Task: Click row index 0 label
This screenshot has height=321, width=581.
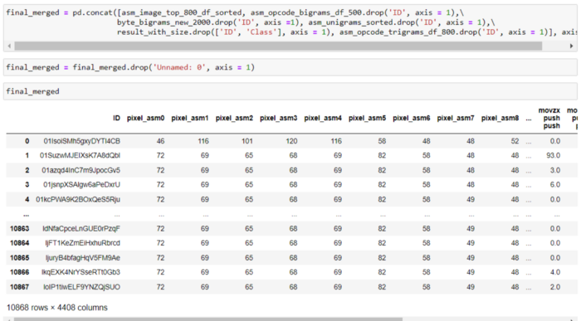Action: [27, 141]
